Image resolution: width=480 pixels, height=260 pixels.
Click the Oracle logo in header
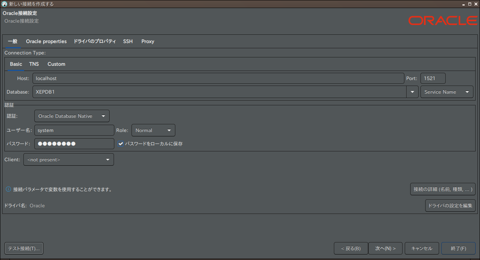pyautogui.click(x=443, y=20)
